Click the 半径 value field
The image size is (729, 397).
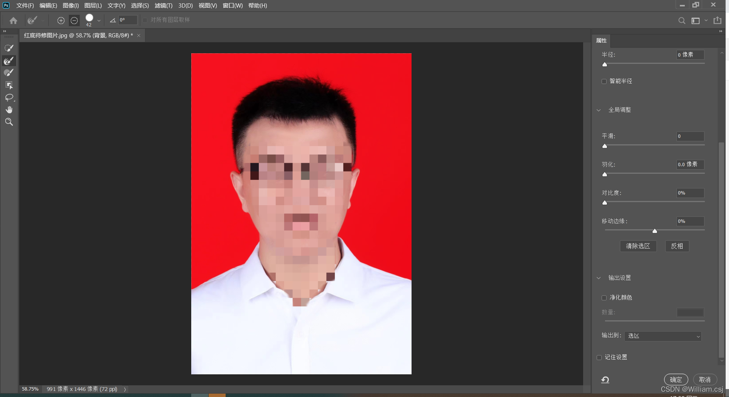click(690, 55)
